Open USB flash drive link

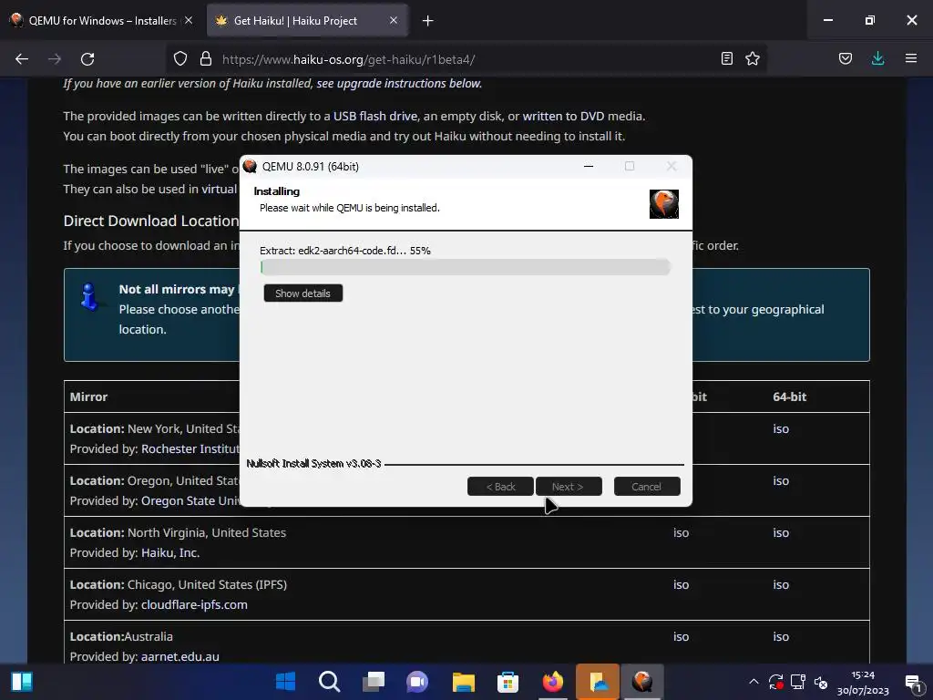pos(374,116)
